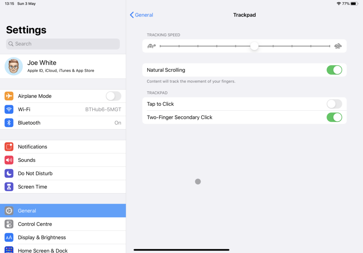This screenshot has height=253, width=363.
Task: Select the Control Centre icon
Action: (x=9, y=224)
